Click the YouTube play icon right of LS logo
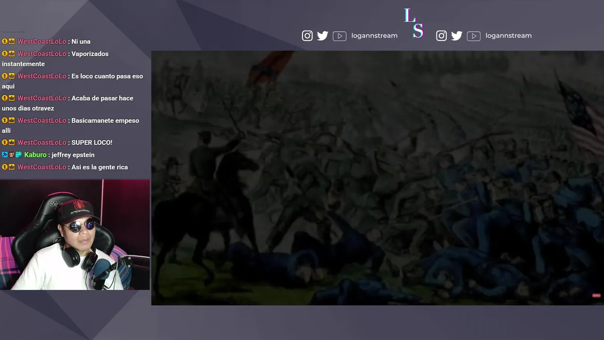 tap(473, 36)
